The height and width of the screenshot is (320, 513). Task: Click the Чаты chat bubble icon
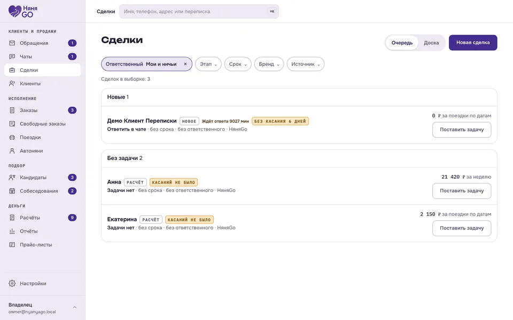[12, 57]
